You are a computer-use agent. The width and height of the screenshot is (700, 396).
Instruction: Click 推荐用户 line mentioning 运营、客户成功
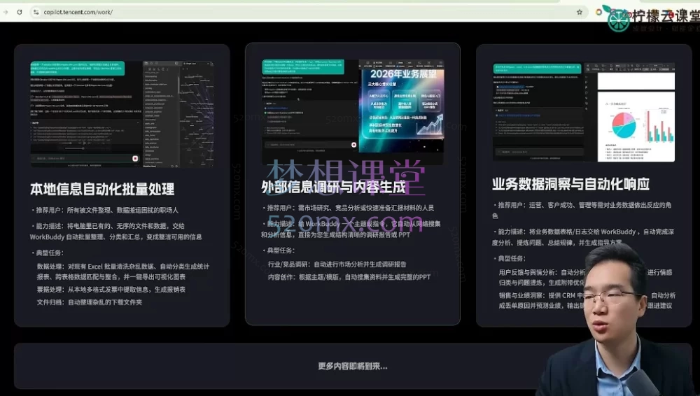click(582, 211)
